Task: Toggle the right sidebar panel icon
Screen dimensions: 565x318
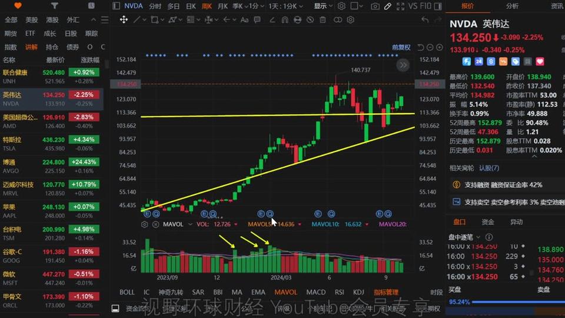Action: pos(438,6)
